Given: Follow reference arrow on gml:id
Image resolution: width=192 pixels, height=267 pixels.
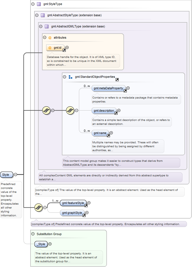Looking at the screenshot, I should pos(64,50).
